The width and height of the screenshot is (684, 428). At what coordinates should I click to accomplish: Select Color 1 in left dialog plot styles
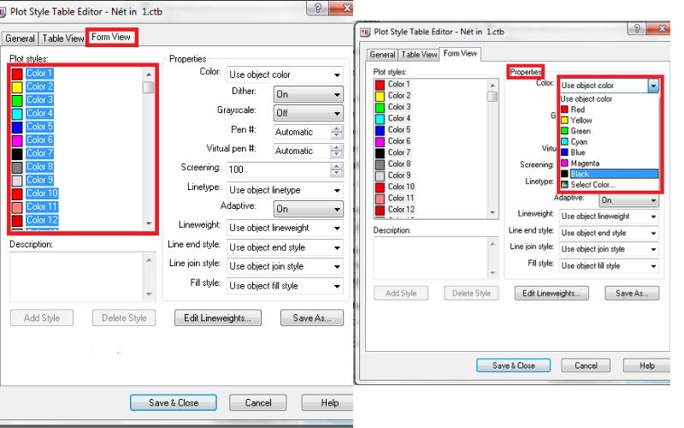click(39, 74)
